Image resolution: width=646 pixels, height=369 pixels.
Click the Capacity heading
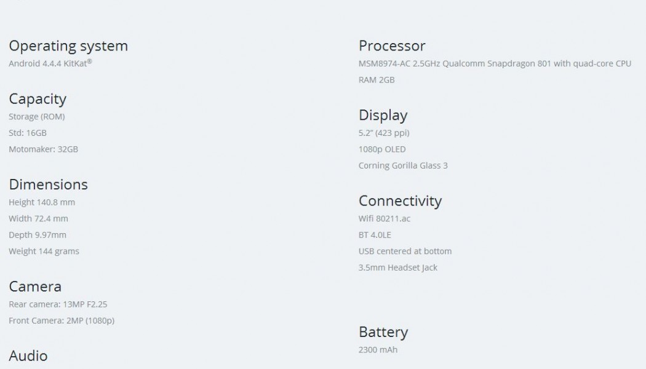point(38,99)
